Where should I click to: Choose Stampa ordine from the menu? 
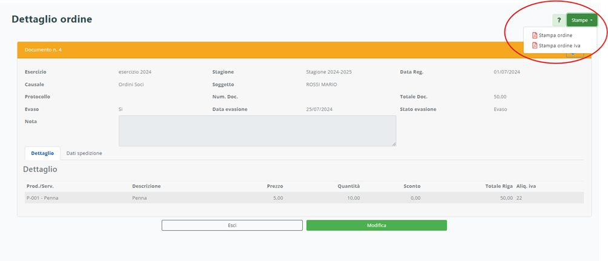(555, 35)
